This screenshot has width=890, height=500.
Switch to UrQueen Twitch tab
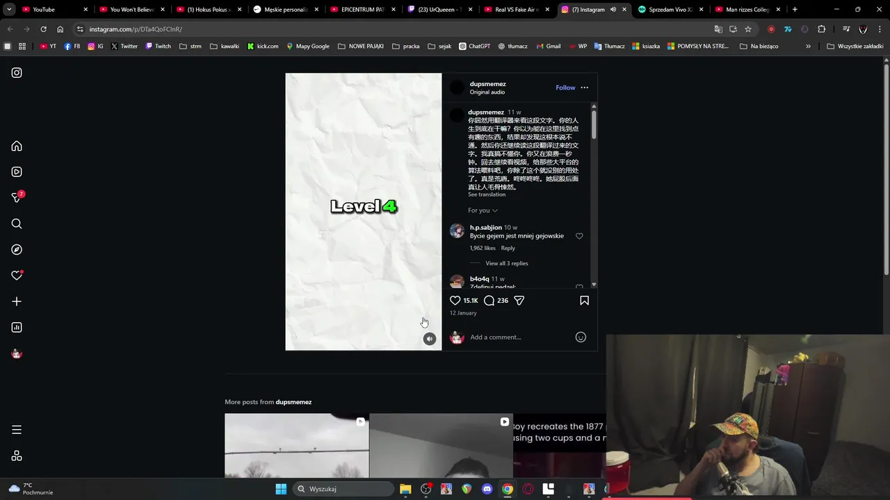tap(440, 10)
